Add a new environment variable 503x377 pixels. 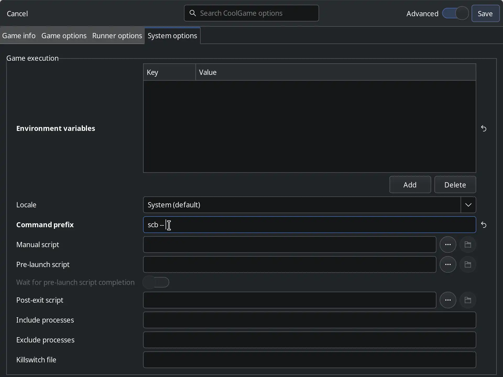coord(410,185)
